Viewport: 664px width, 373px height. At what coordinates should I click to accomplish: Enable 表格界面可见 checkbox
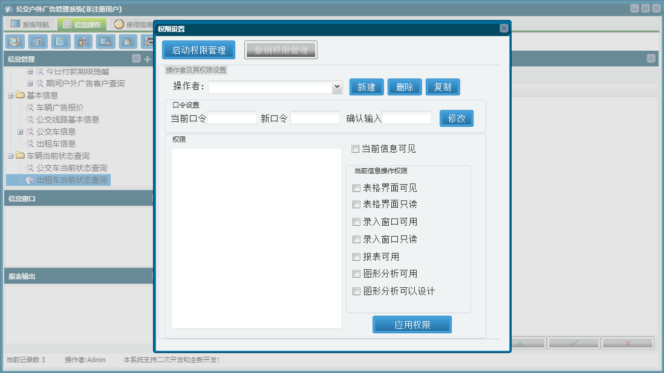(357, 188)
